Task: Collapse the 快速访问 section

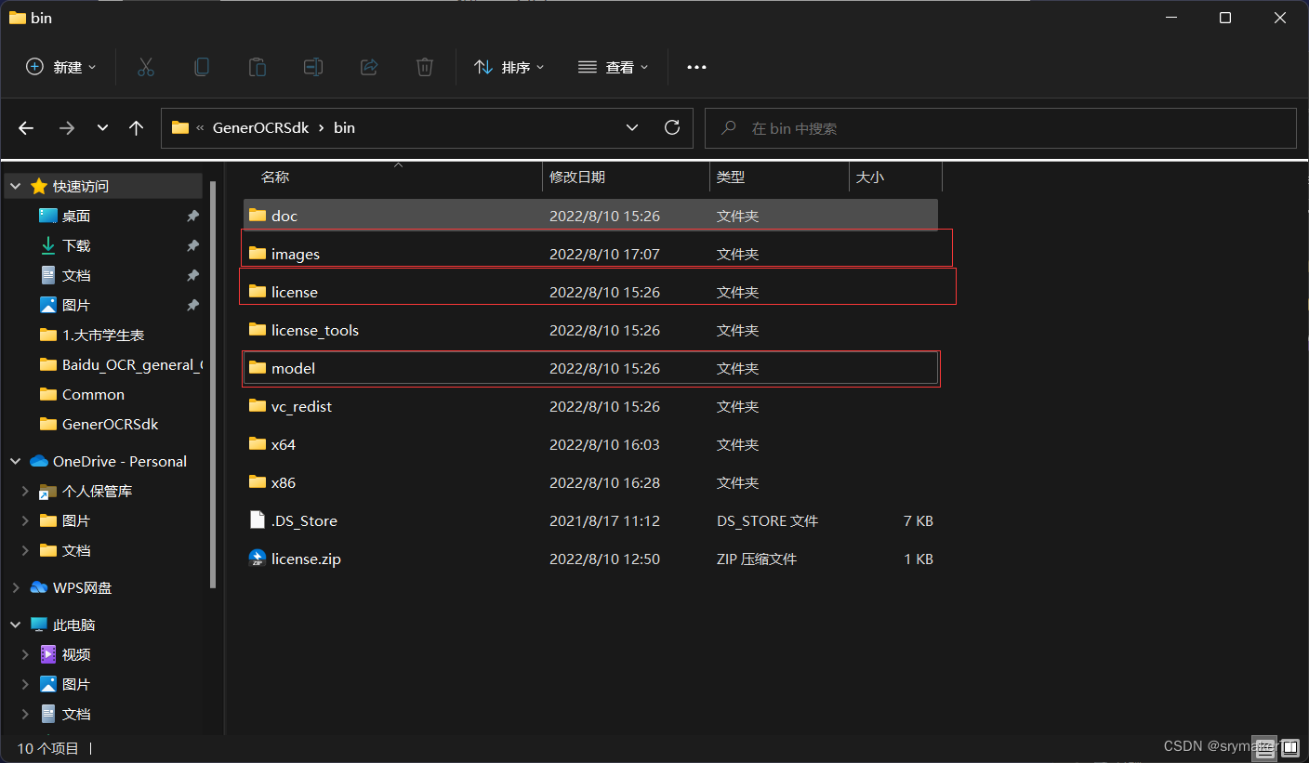Action: 16,187
